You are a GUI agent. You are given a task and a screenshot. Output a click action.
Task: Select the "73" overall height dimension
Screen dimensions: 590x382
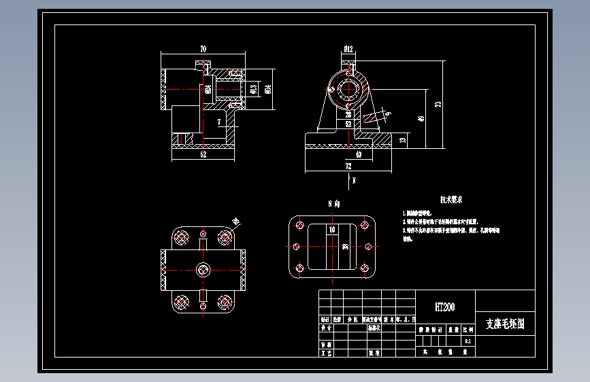[438, 104]
